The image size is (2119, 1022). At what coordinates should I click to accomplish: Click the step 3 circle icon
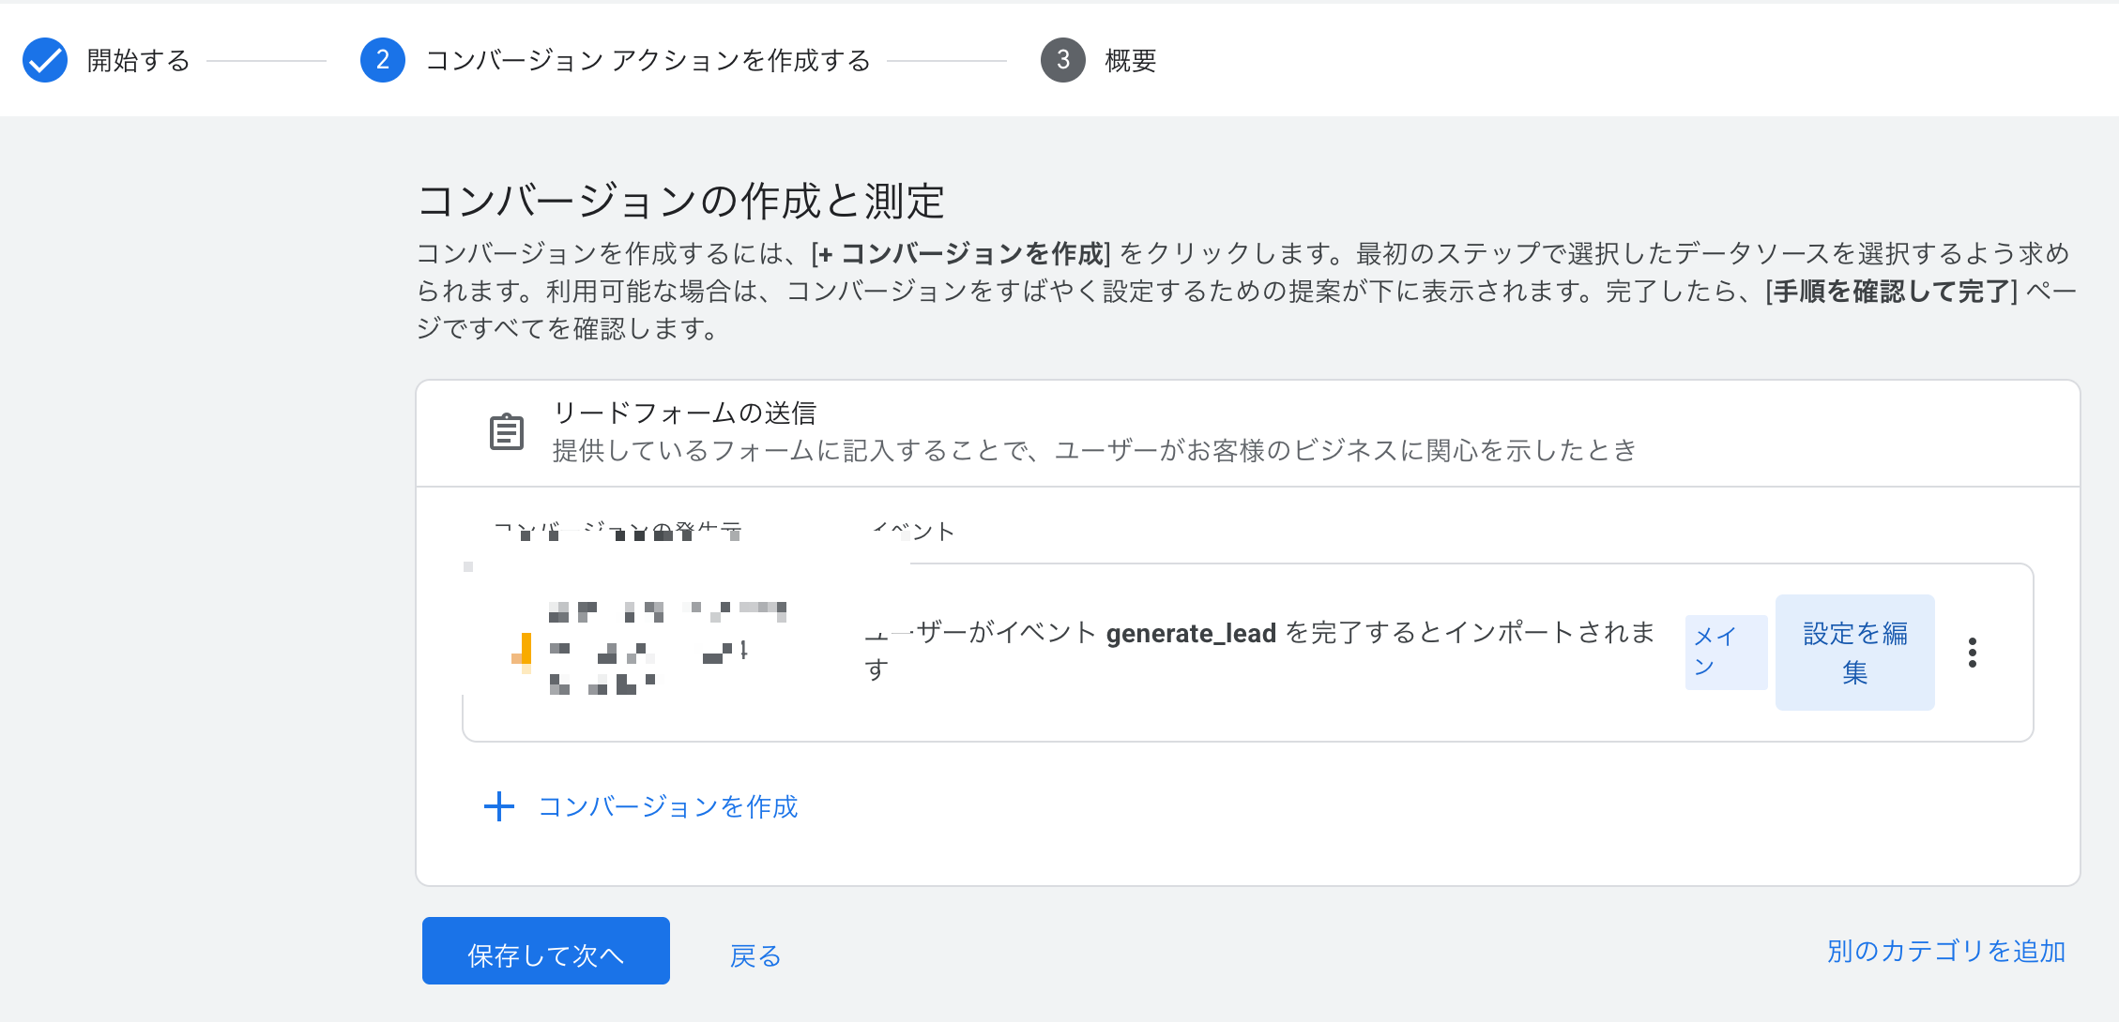[x=1063, y=60]
